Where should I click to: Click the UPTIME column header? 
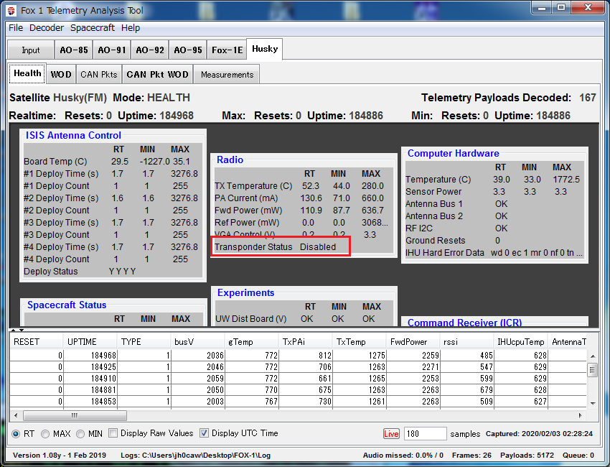pyautogui.click(x=90, y=342)
